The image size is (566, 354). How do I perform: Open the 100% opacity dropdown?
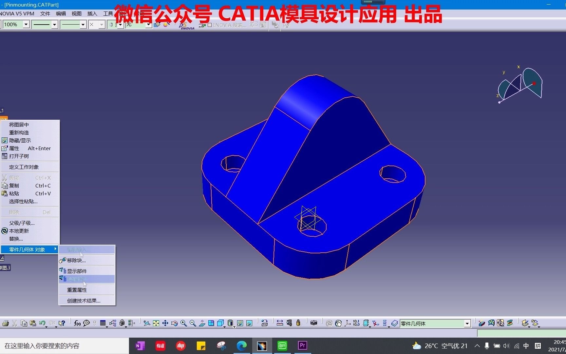[x=26, y=25]
